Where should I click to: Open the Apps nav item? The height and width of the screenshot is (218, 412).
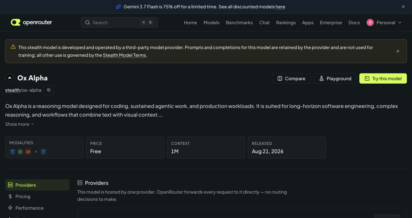click(x=308, y=22)
